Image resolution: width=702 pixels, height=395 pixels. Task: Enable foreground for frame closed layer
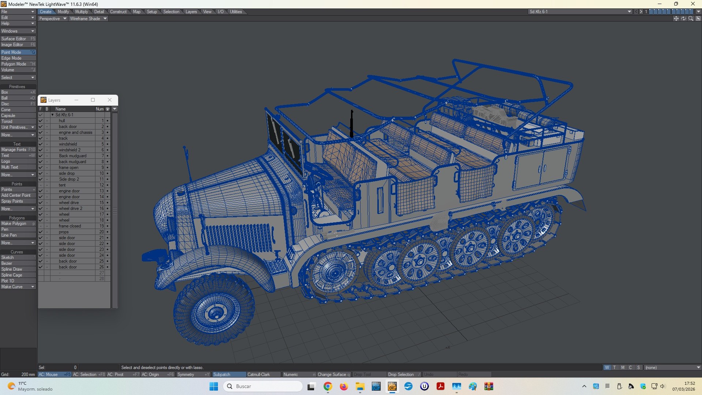[41, 226]
